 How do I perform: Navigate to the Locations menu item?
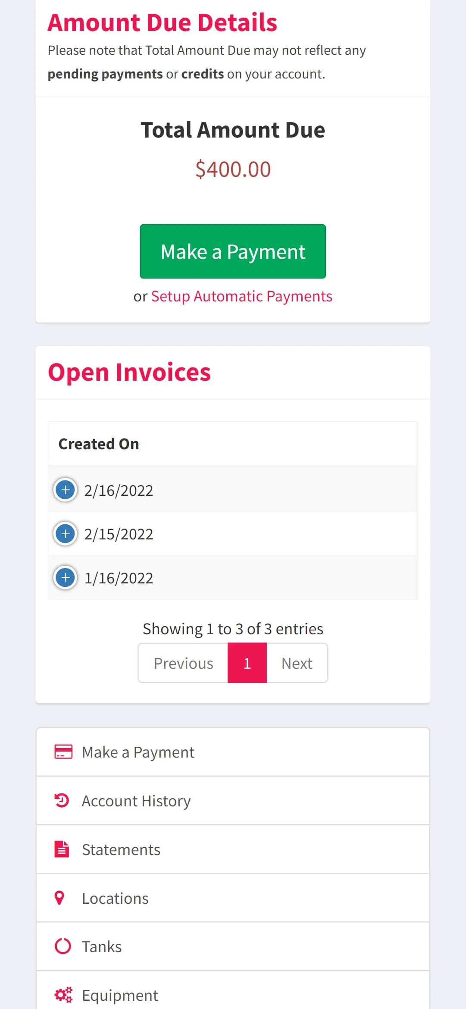click(x=115, y=898)
